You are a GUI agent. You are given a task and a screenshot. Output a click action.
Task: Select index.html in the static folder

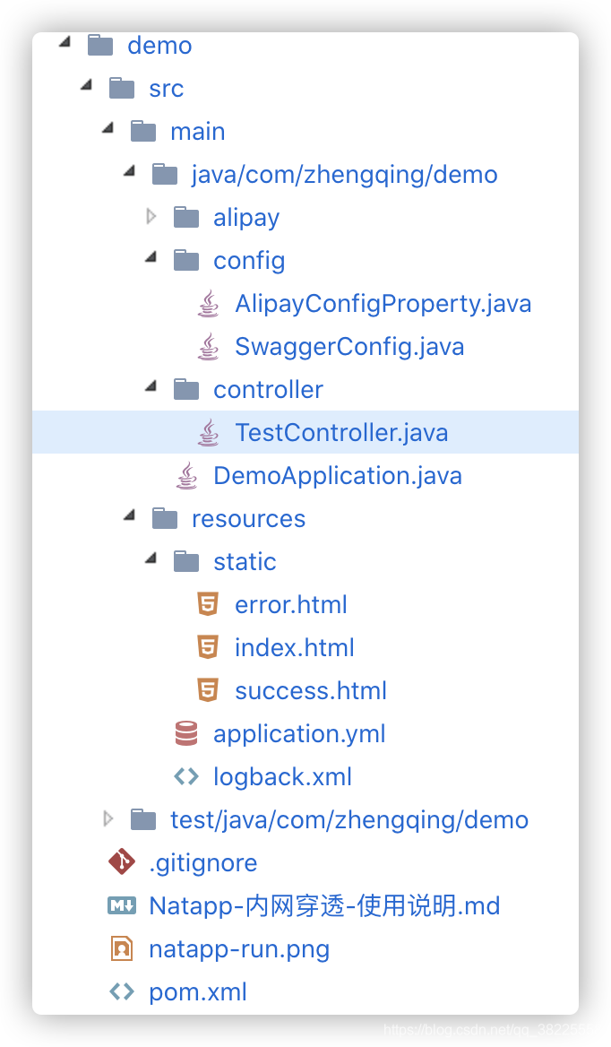pyautogui.click(x=294, y=647)
